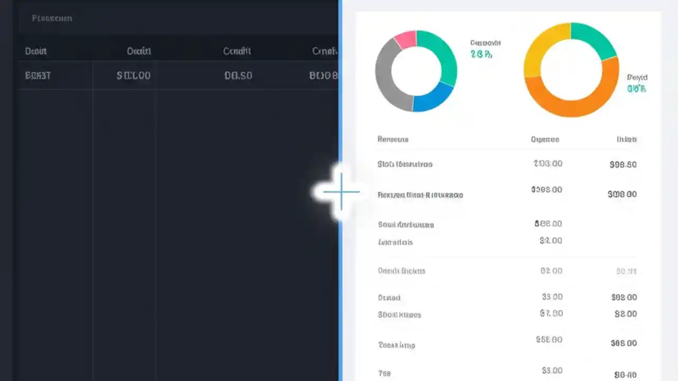
Task: Sort by the Debit column header
Action: [35, 51]
